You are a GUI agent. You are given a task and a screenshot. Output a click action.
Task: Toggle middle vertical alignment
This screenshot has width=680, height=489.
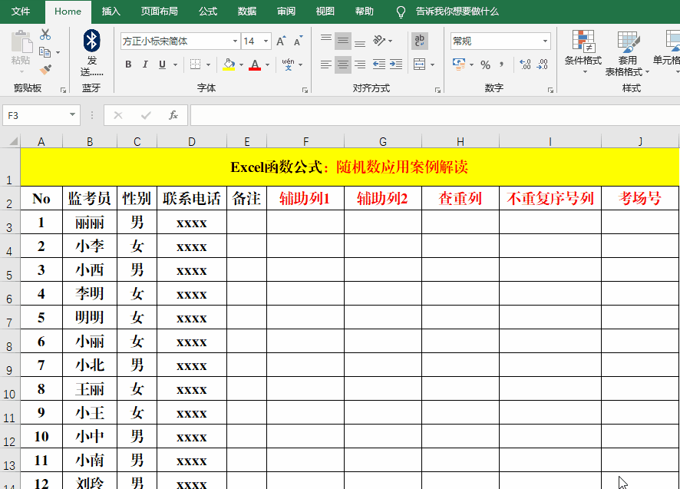(342, 41)
